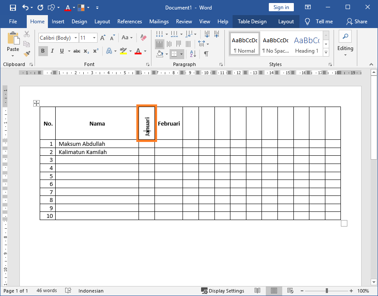Screen dimensions: 378x296
Task: Click the Paste clipboard icon
Action: (x=13, y=38)
